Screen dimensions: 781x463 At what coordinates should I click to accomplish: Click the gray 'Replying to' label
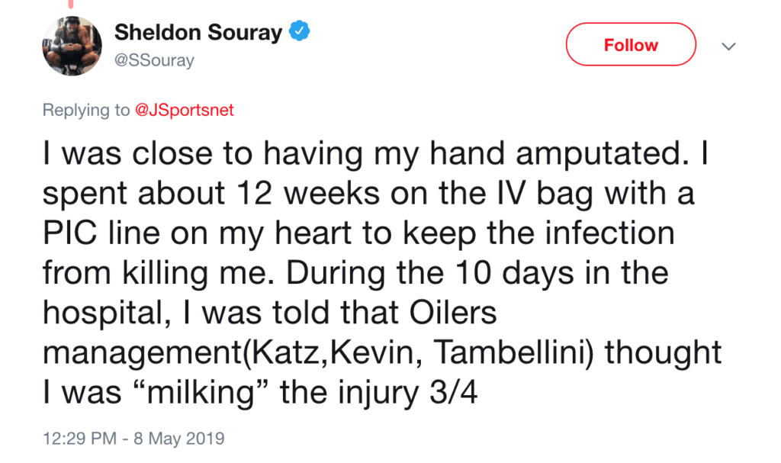[86, 110]
